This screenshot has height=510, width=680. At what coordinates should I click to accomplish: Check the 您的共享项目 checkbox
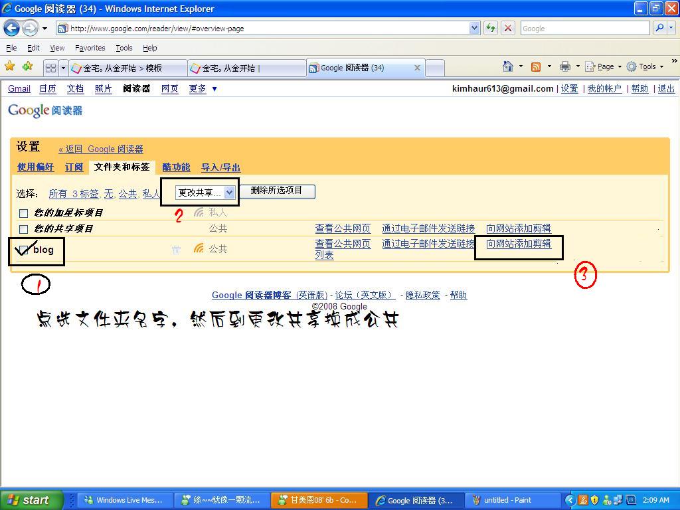[23, 228]
